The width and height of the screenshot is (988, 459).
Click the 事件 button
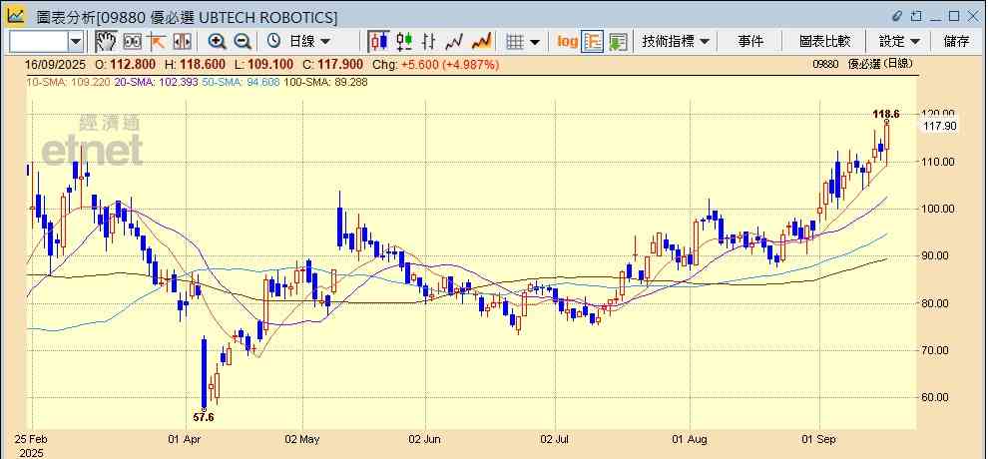[749, 42]
